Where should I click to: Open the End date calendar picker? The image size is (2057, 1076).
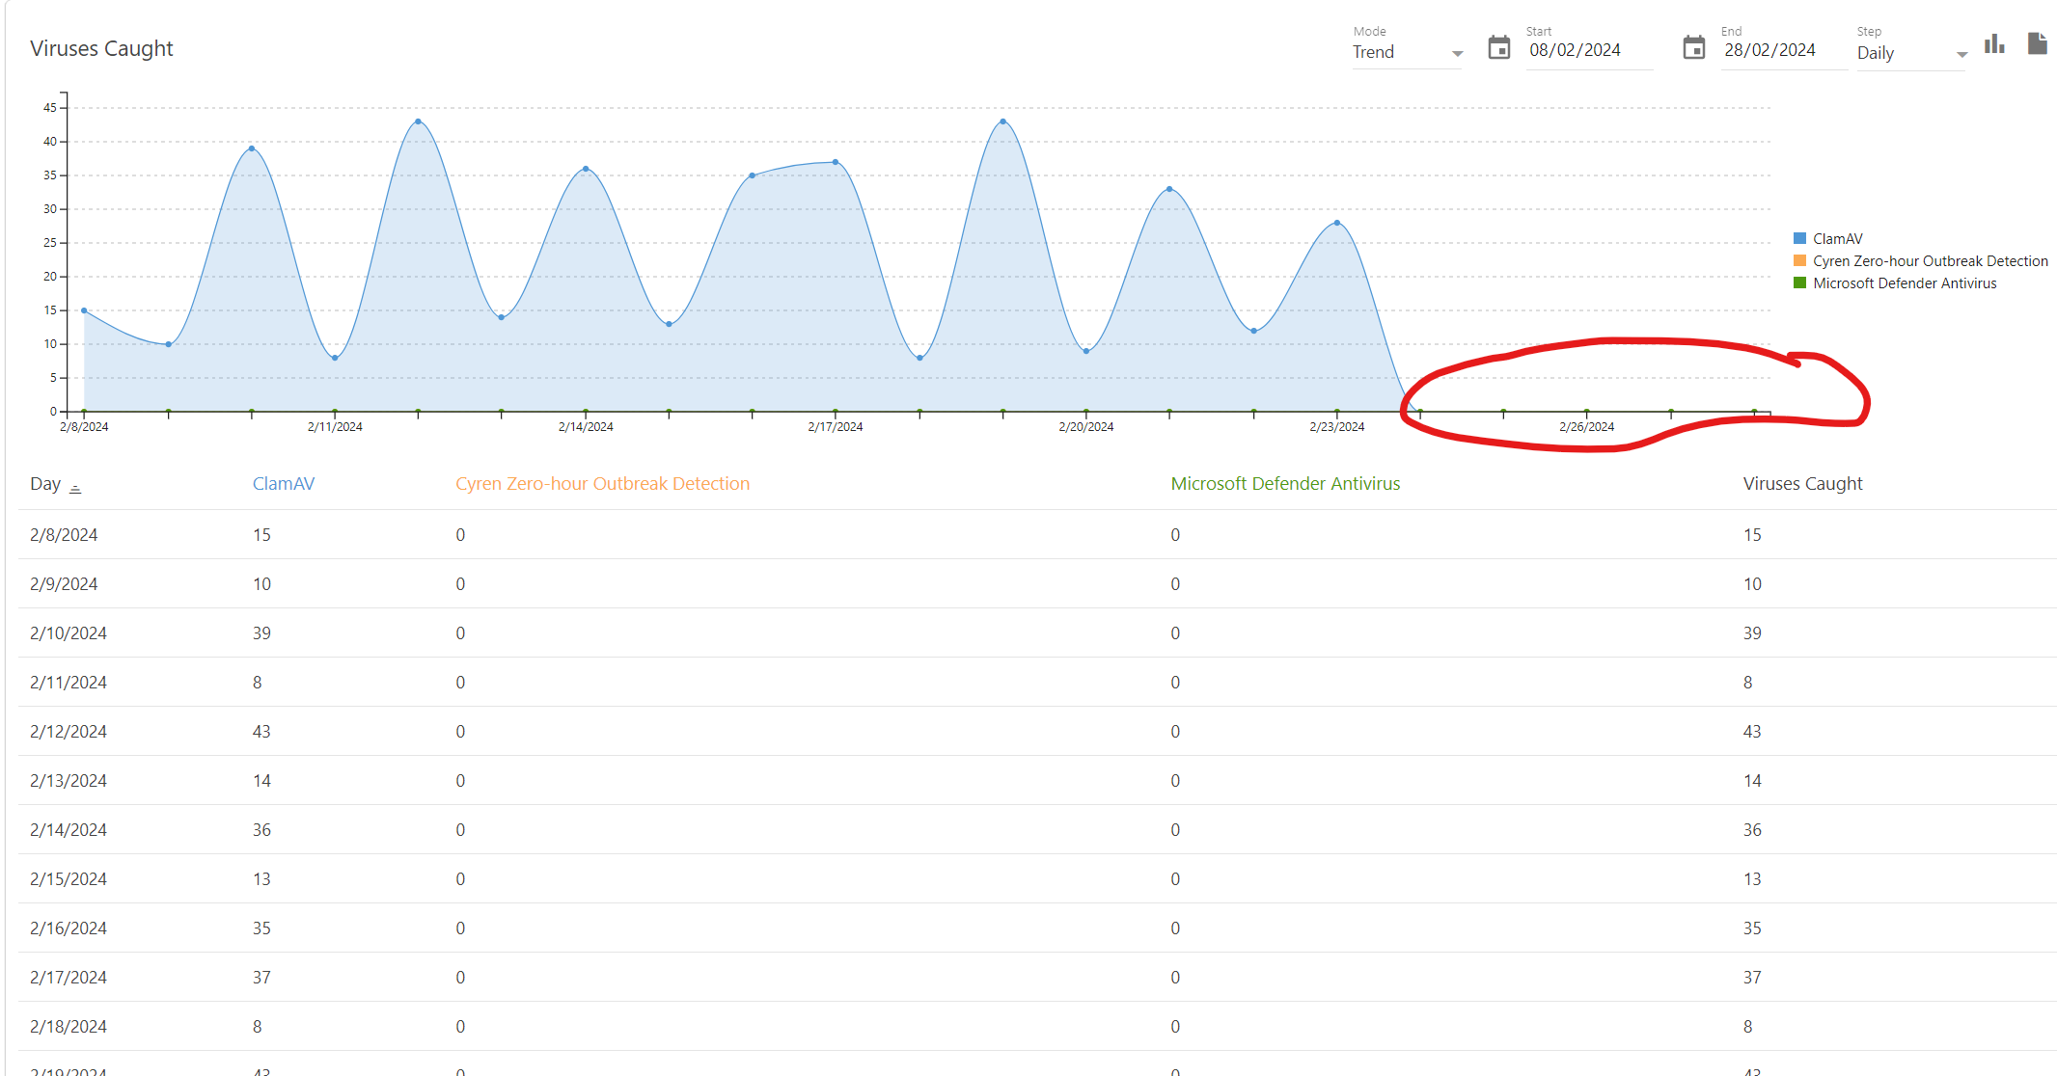pos(1693,47)
